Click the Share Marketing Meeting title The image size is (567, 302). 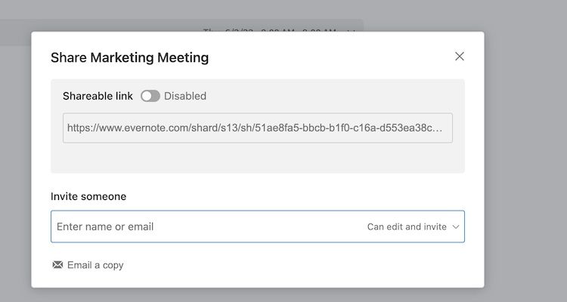pos(129,57)
